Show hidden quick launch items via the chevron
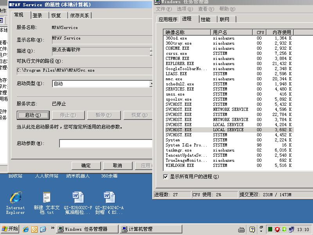313x235 pixels. (52, 228)
